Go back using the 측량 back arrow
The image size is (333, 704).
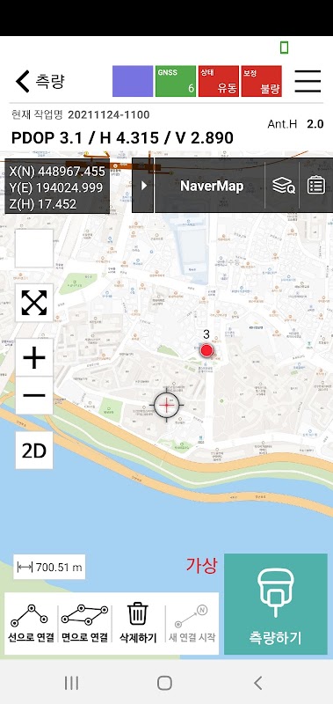[23, 81]
